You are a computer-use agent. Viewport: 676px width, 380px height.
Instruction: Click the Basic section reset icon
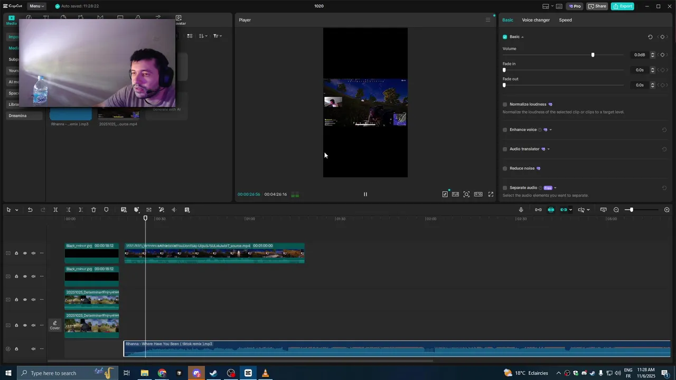pos(650,37)
